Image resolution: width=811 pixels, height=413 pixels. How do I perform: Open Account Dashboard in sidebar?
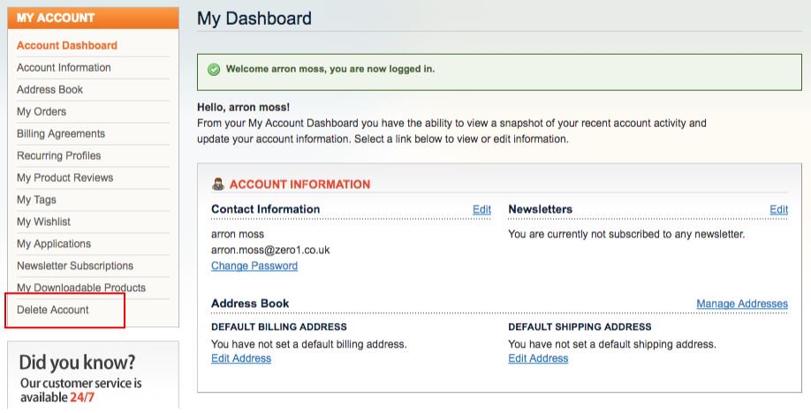(x=67, y=46)
